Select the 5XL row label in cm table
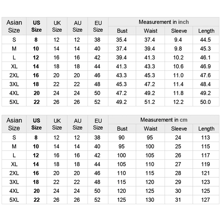221x221 pixels. tap(14, 200)
